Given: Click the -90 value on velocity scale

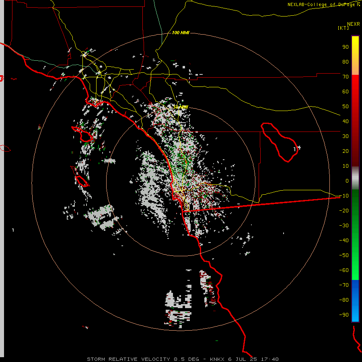Looking at the screenshot, I should [344, 315].
